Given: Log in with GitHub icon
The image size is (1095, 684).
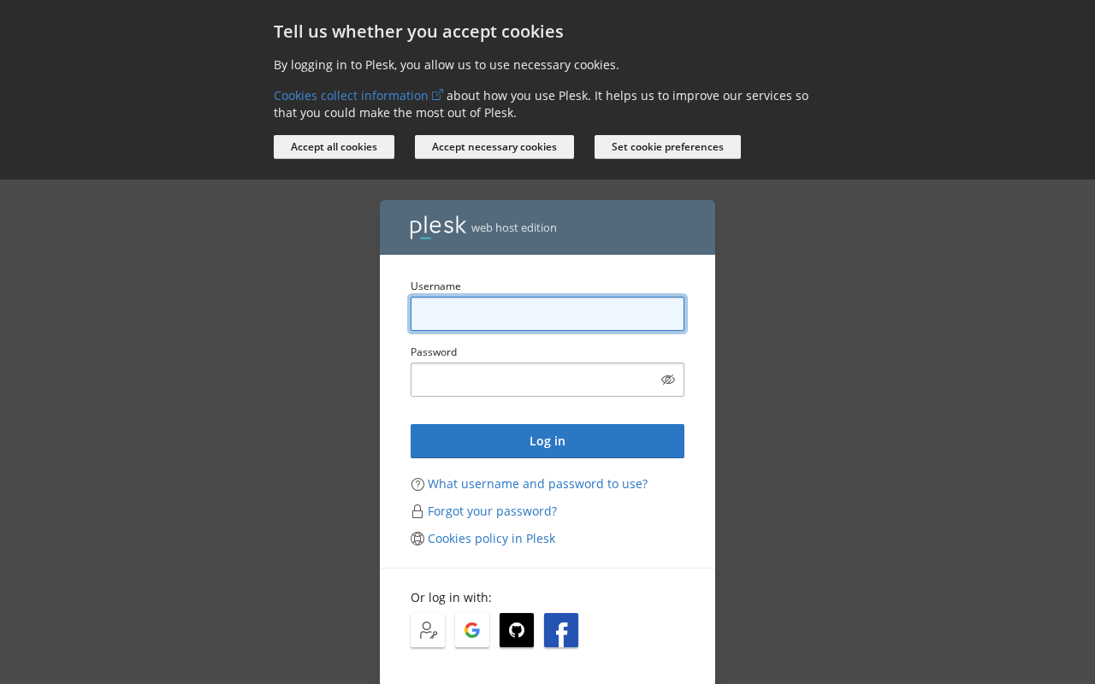Looking at the screenshot, I should tap(517, 630).
